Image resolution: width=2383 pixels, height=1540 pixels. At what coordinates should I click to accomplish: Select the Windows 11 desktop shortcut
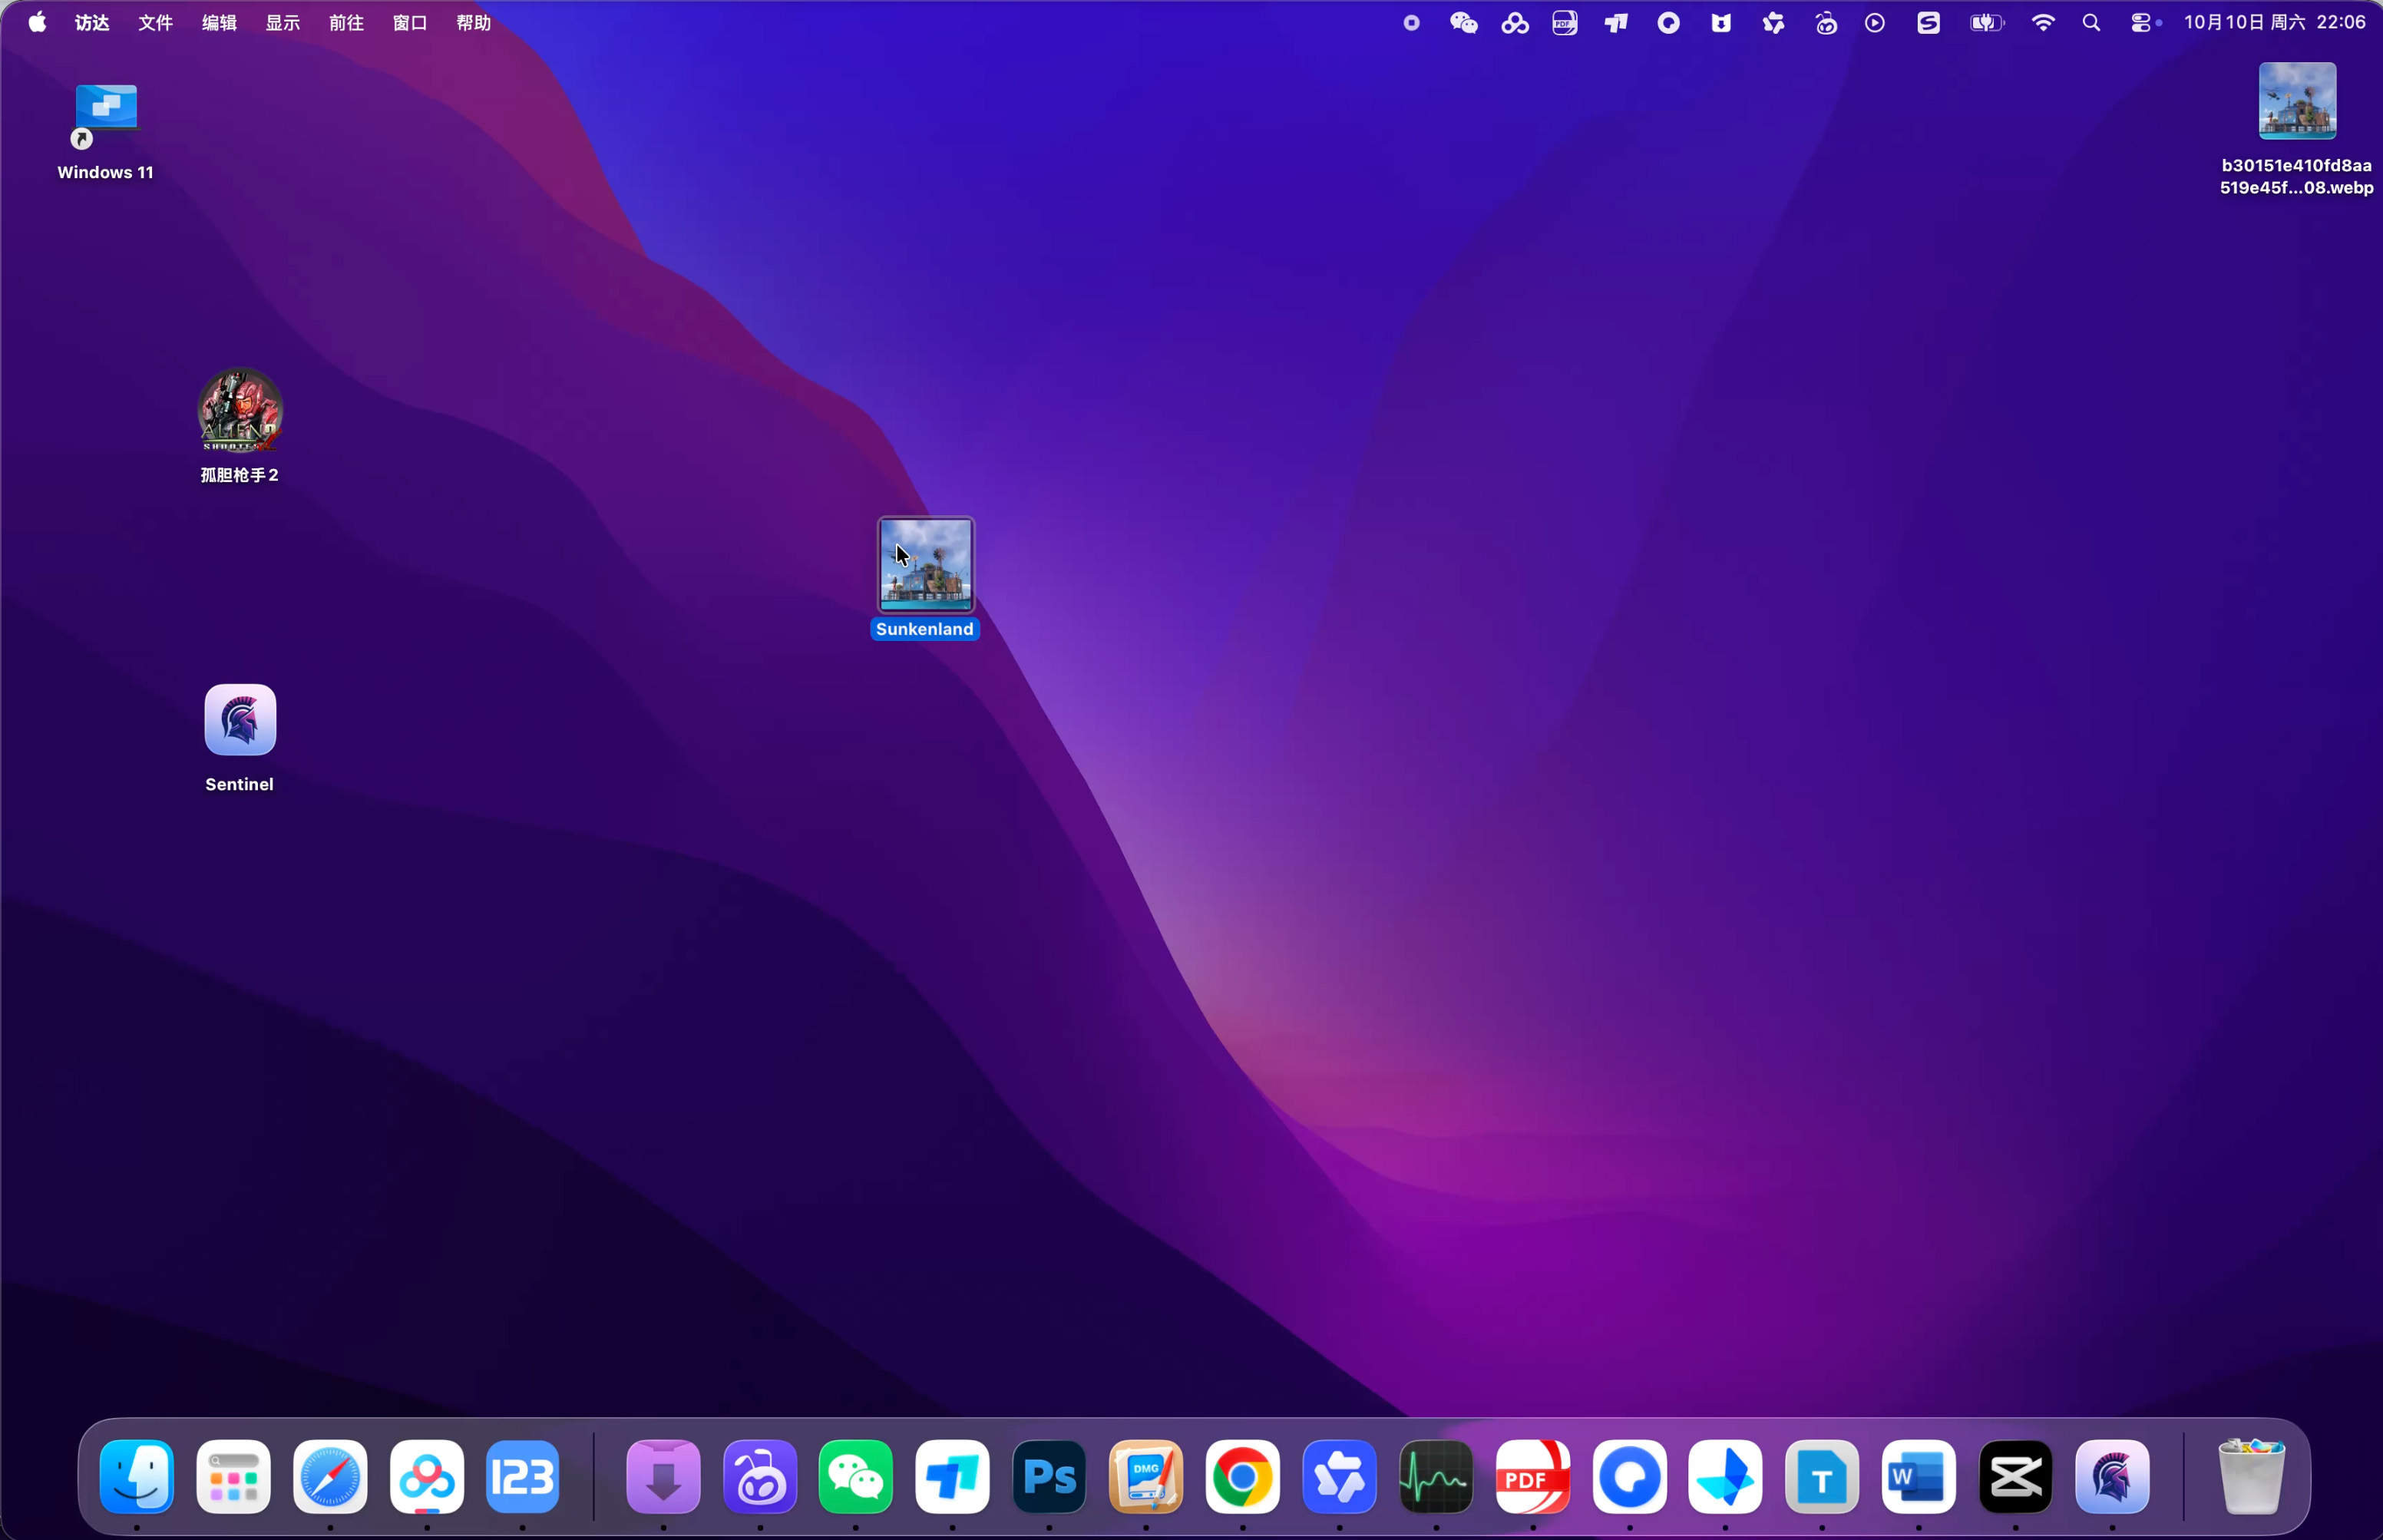pos(106,115)
